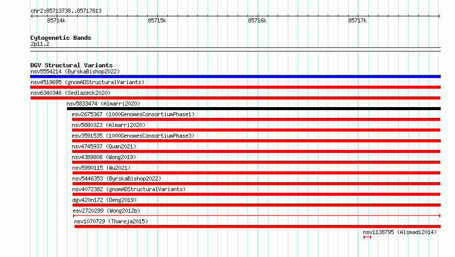
Task: Open the nsv6340346 (Sedlazeck2020) variant label
Action: click(x=71, y=93)
